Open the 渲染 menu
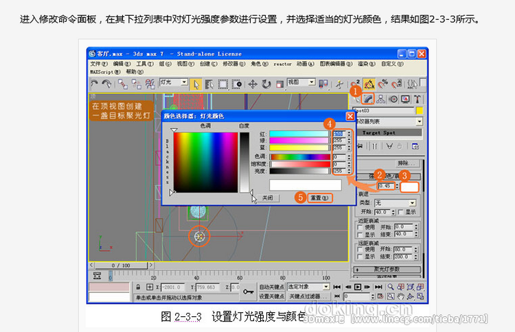 (366, 64)
